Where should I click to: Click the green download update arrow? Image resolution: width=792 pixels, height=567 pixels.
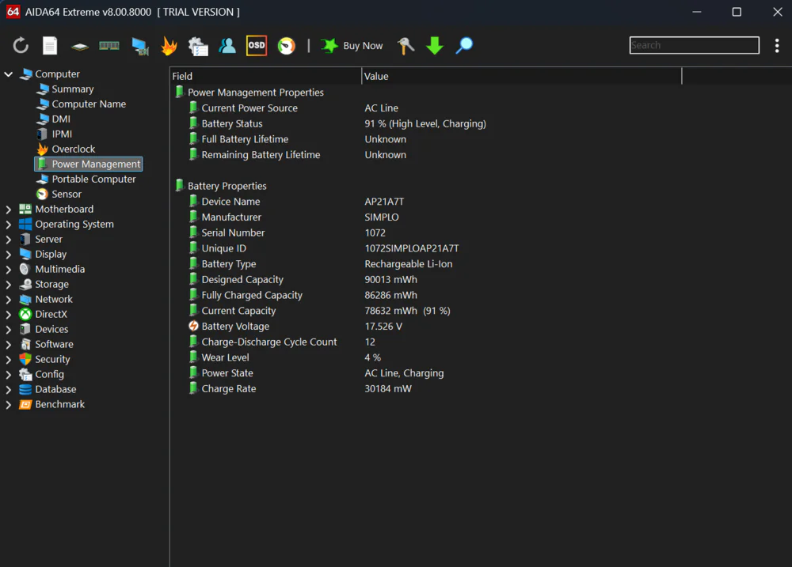(x=435, y=46)
